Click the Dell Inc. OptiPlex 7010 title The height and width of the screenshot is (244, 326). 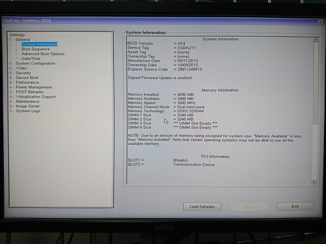(x=27, y=21)
